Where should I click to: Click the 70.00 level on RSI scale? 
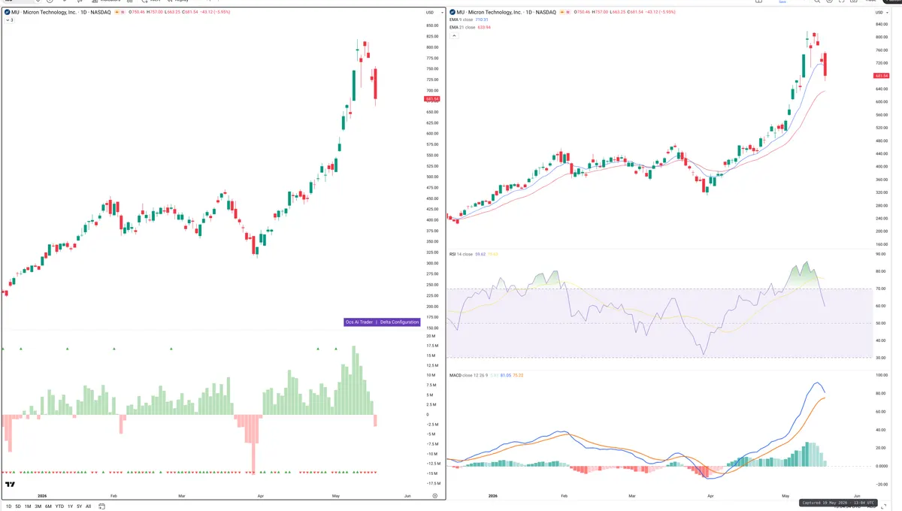click(881, 289)
